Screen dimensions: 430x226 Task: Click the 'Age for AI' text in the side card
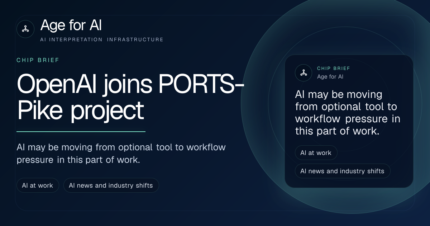tap(330, 76)
